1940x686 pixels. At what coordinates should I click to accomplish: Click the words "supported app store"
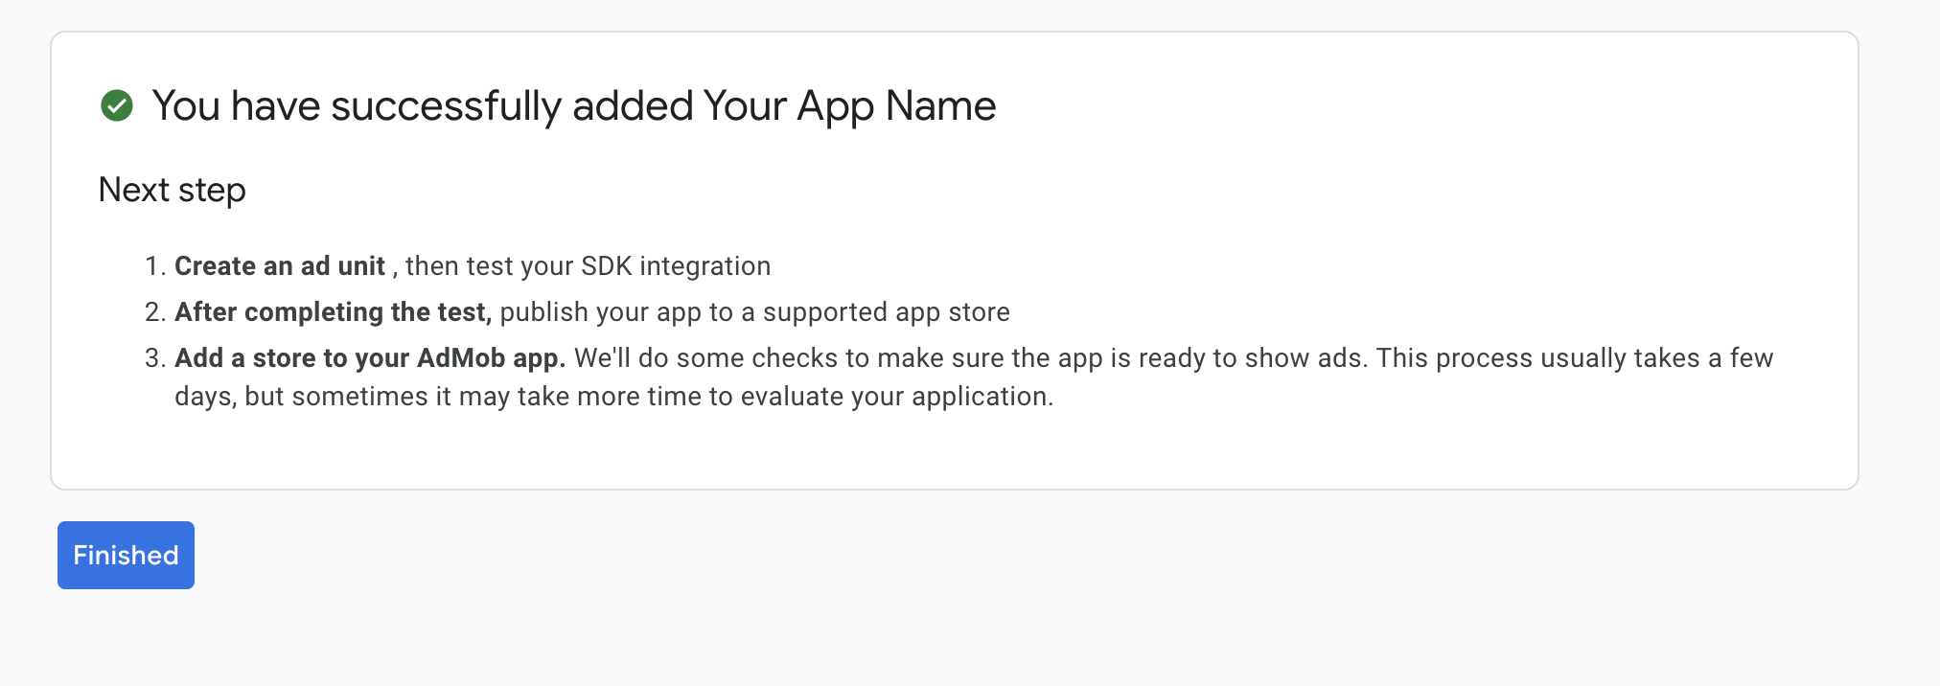[x=886, y=312]
